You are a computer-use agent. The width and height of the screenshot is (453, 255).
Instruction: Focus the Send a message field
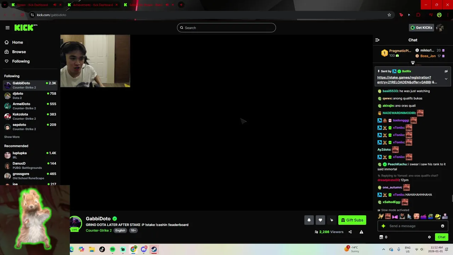point(413,226)
